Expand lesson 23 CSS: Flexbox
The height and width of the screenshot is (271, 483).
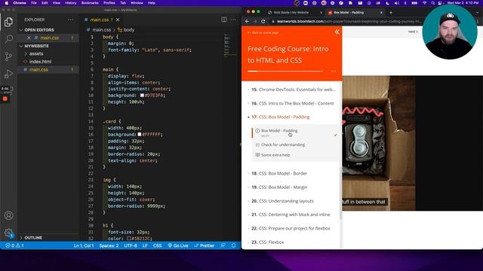pos(267,242)
